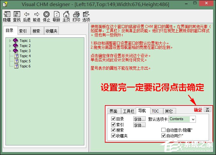
Task: Open the TOC settings tab
Action: click(157, 111)
